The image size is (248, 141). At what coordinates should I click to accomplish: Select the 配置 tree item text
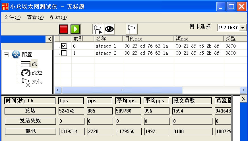[27, 54]
